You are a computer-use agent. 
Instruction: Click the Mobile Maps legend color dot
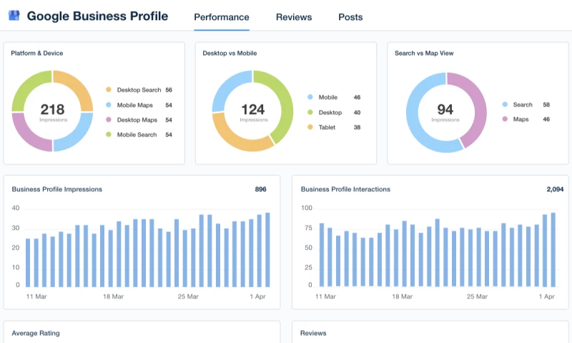(109, 105)
